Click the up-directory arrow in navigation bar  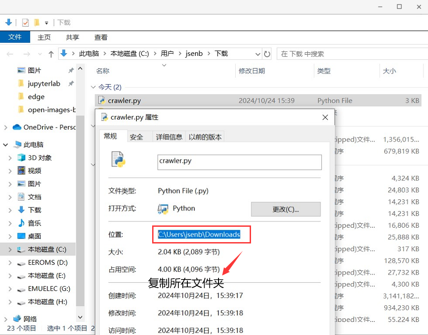click(x=51, y=54)
